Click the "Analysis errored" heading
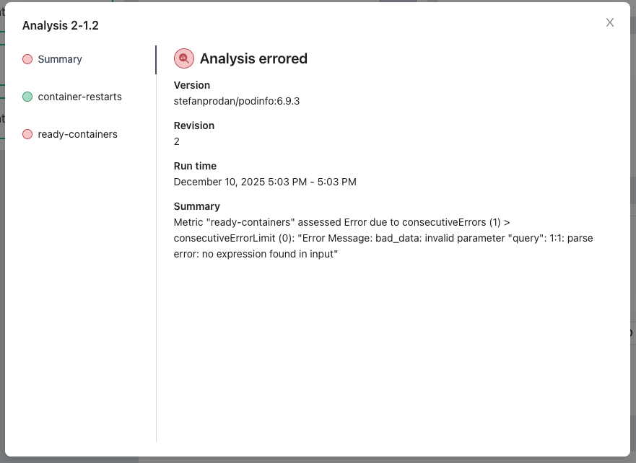Screen dimensions: 636x463 click(x=253, y=59)
